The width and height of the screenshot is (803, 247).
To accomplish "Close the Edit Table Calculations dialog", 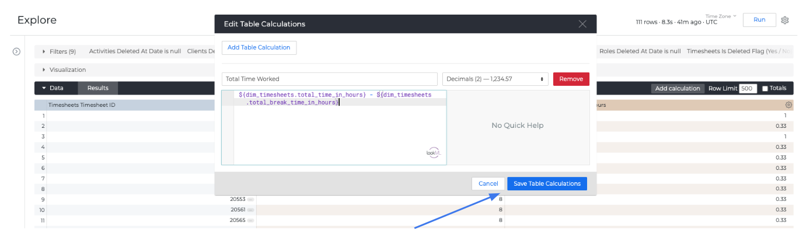I will (582, 24).
